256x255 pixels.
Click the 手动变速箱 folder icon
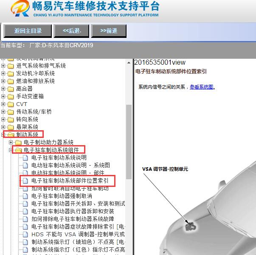pyautogui.click(x=11, y=97)
